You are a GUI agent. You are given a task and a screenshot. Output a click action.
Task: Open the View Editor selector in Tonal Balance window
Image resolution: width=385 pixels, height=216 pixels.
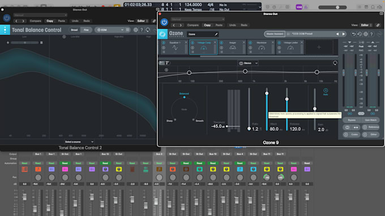point(143,21)
